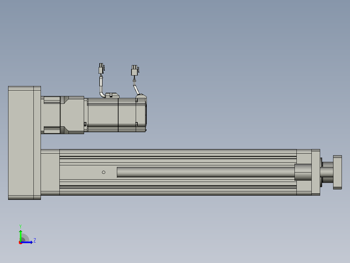Select the rod end flange at far right
Viewport: 350px width, 263px height.
[x=337, y=172]
